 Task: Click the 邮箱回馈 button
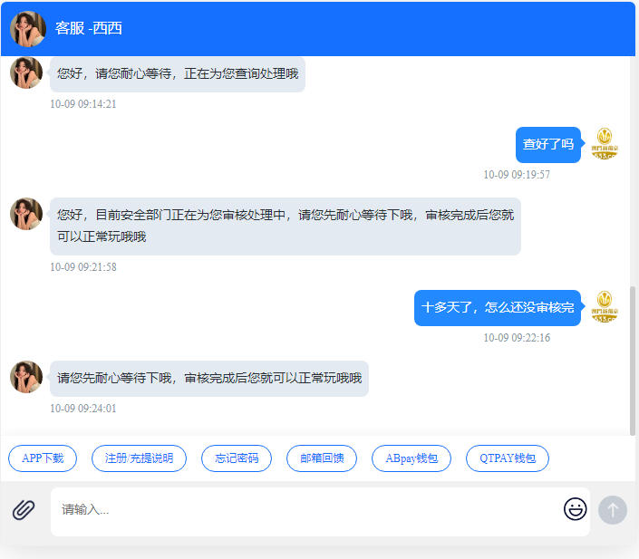click(x=322, y=458)
